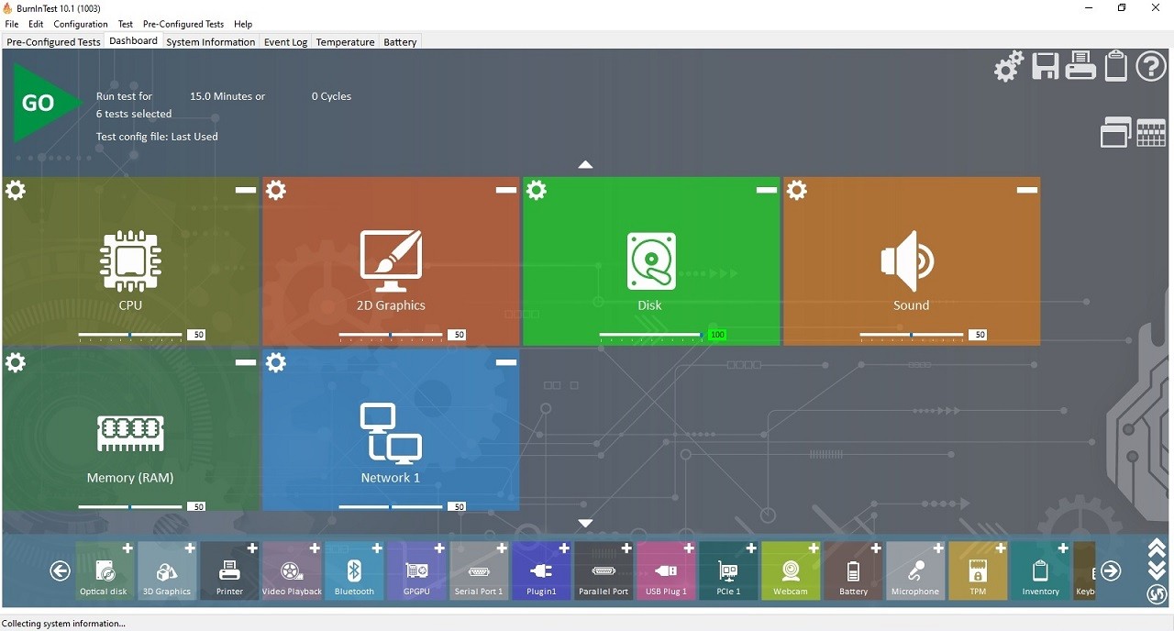Remove Sound test with minus button
This screenshot has height=631, width=1174.
click(x=1027, y=190)
